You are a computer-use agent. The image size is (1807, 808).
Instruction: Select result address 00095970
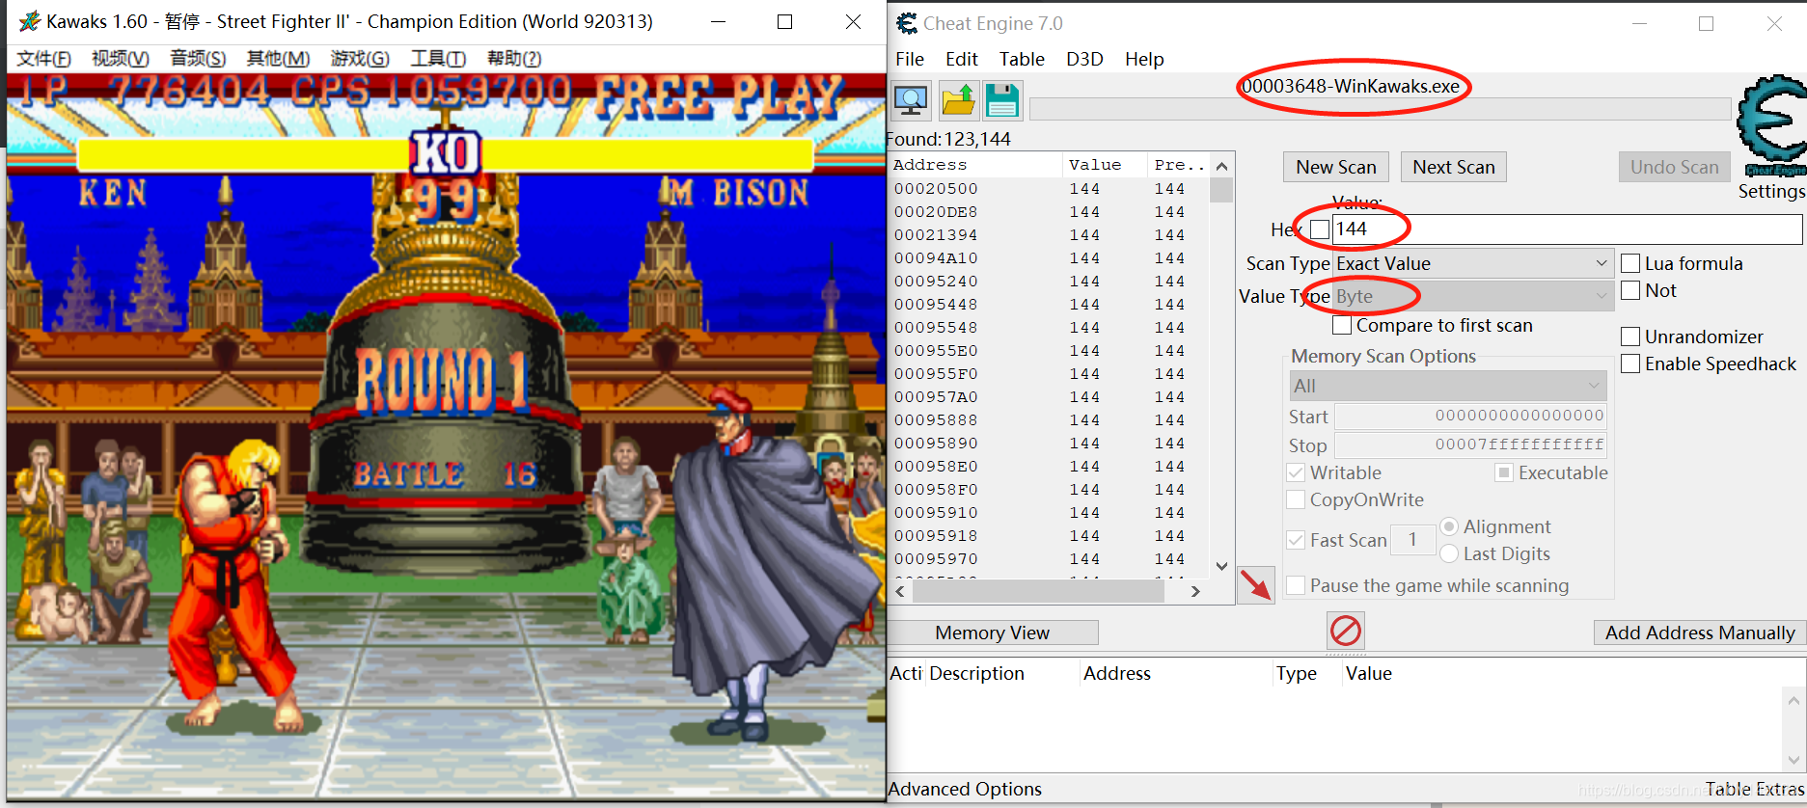point(936,558)
